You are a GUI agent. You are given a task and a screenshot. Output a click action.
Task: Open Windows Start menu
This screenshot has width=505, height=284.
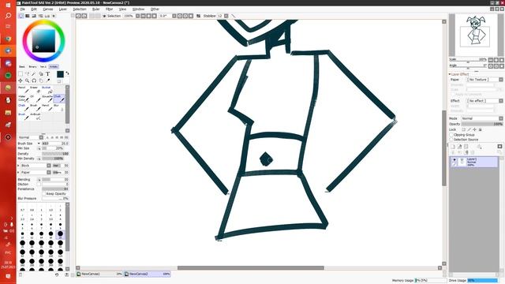coord(8,6)
